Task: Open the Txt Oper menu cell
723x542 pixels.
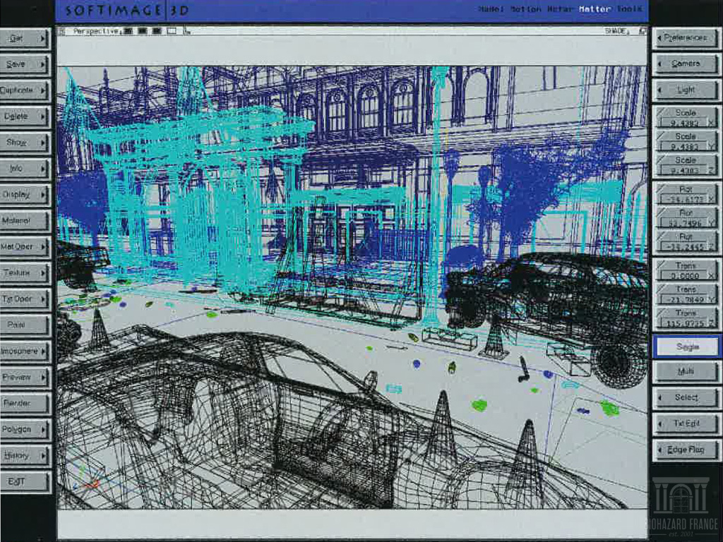Action: (25, 299)
